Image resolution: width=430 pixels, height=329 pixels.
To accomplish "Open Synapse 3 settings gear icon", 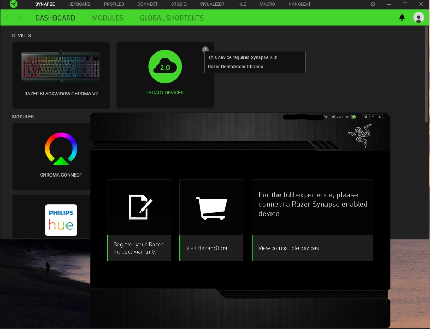I will 373,4.
